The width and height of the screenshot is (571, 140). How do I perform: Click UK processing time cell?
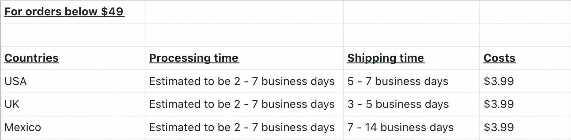(244, 104)
